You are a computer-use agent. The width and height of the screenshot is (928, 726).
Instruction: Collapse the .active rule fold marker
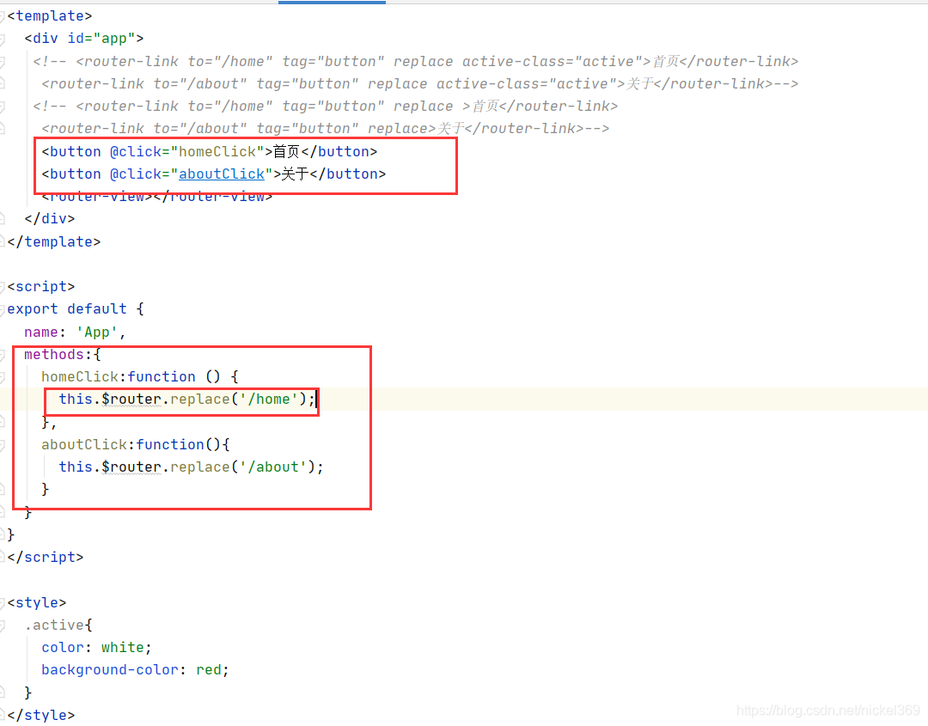click(x=3, y=625)
